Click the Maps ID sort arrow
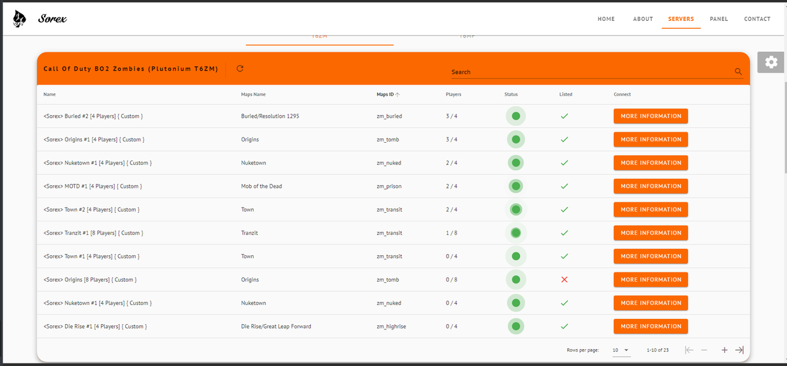This screenshot has width=787, height=366. 397,94
